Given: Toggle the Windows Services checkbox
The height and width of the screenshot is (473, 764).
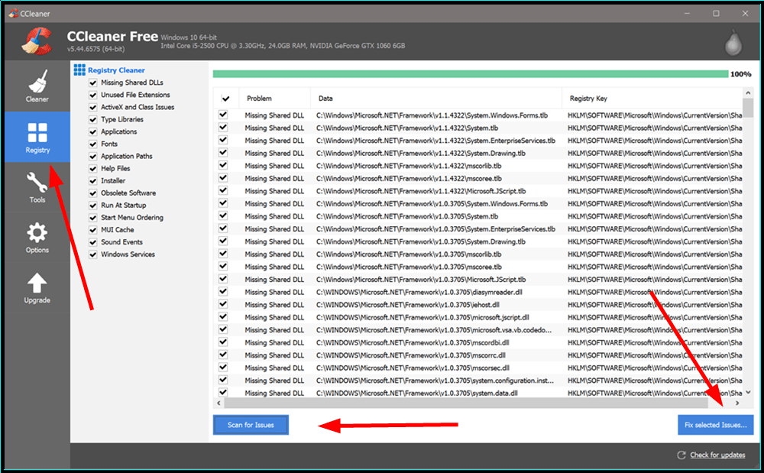Looking at the screenshot, I should tap(93, 254).
